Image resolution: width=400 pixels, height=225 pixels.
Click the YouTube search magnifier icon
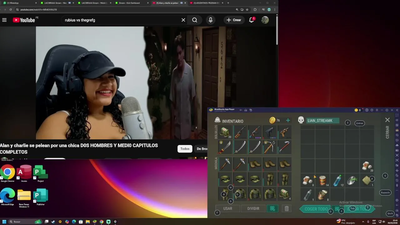tap(195, 20)
